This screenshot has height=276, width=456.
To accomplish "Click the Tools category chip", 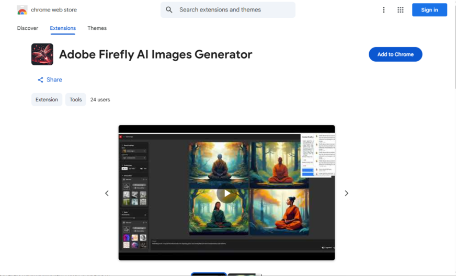I will point(76,99).
